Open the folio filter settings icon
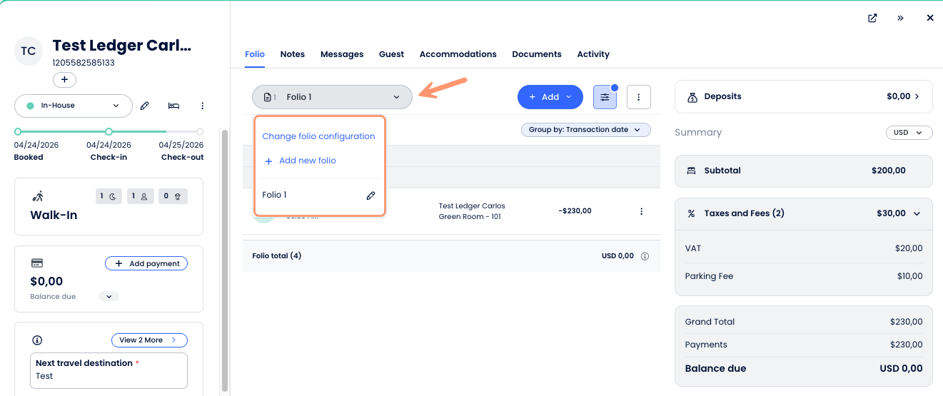943x396 pixels. tap(605, 97)
